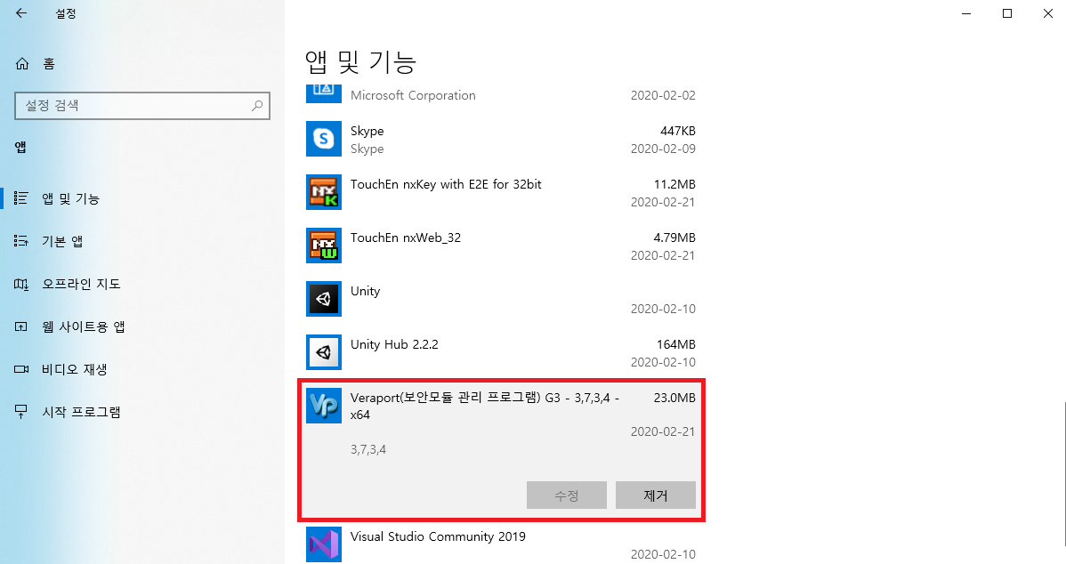The height and width of the screenshot is (564, 1066).
Task: Click the Unity app icon
Action: coord(324,299)
